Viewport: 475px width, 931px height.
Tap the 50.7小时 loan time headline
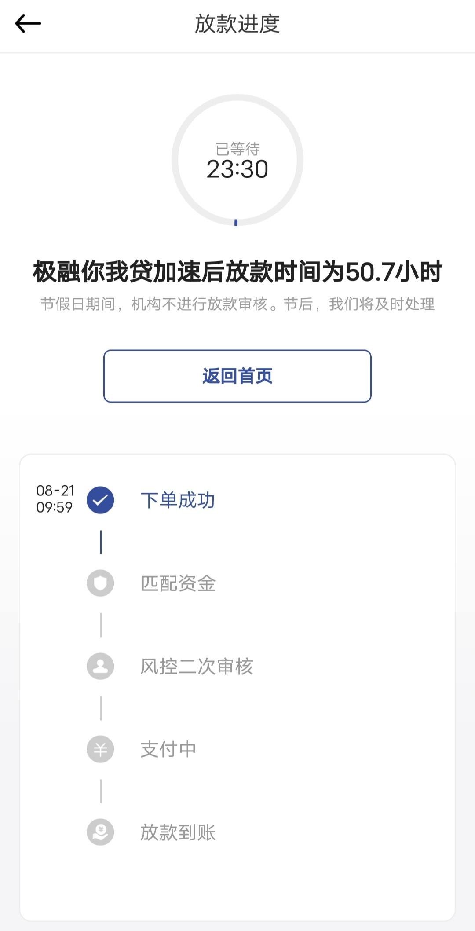pos(237,271)
